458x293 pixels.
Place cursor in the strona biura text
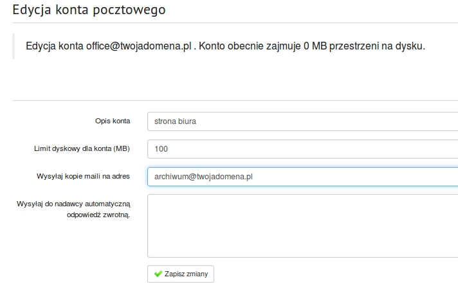coord(175,121)
